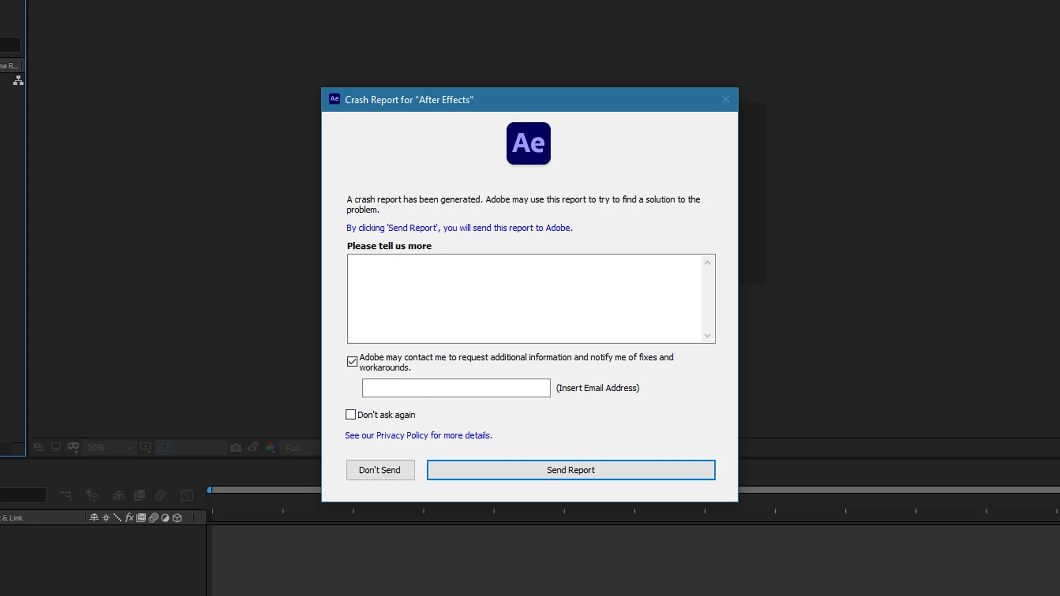Toggle the mask and shape path visibility icon

coord(163,448)
